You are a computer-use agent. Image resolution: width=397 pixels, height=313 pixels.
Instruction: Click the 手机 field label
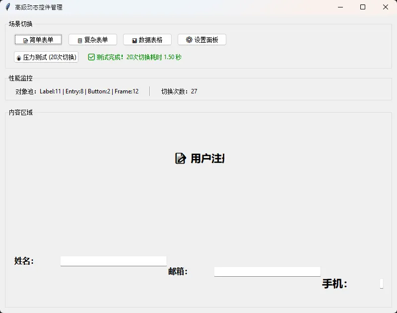coord(334,284)
